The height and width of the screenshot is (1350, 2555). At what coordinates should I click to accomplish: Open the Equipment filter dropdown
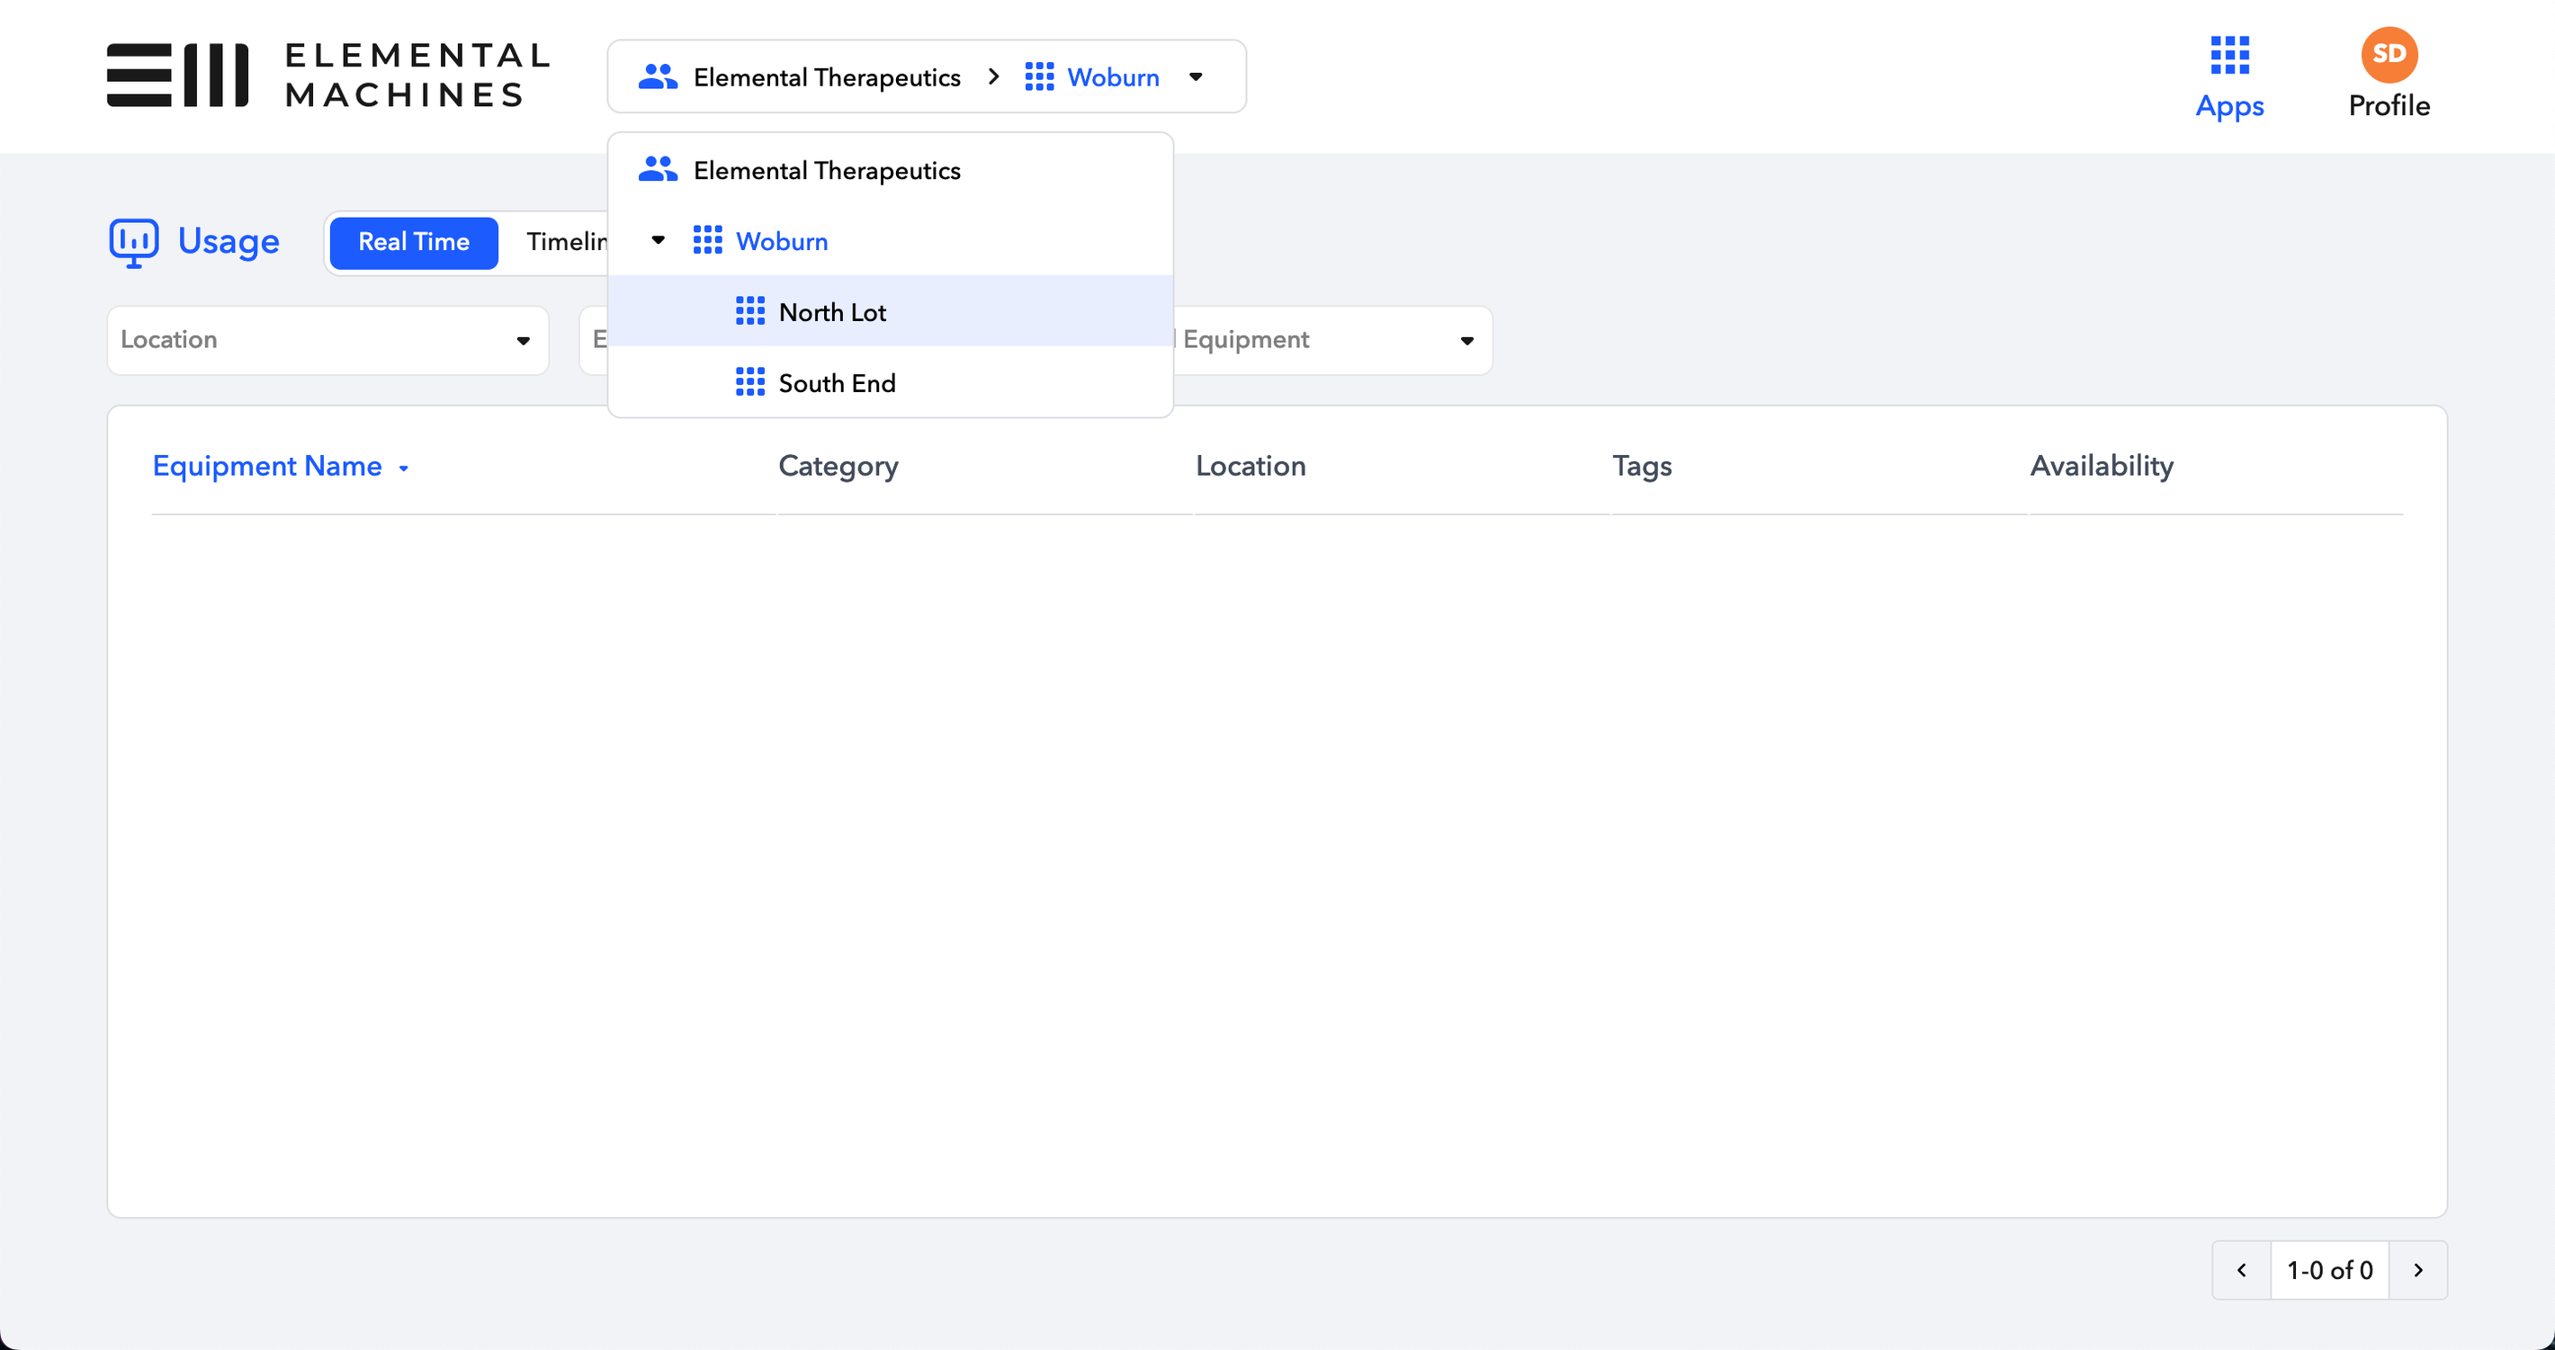point(1331,340)
